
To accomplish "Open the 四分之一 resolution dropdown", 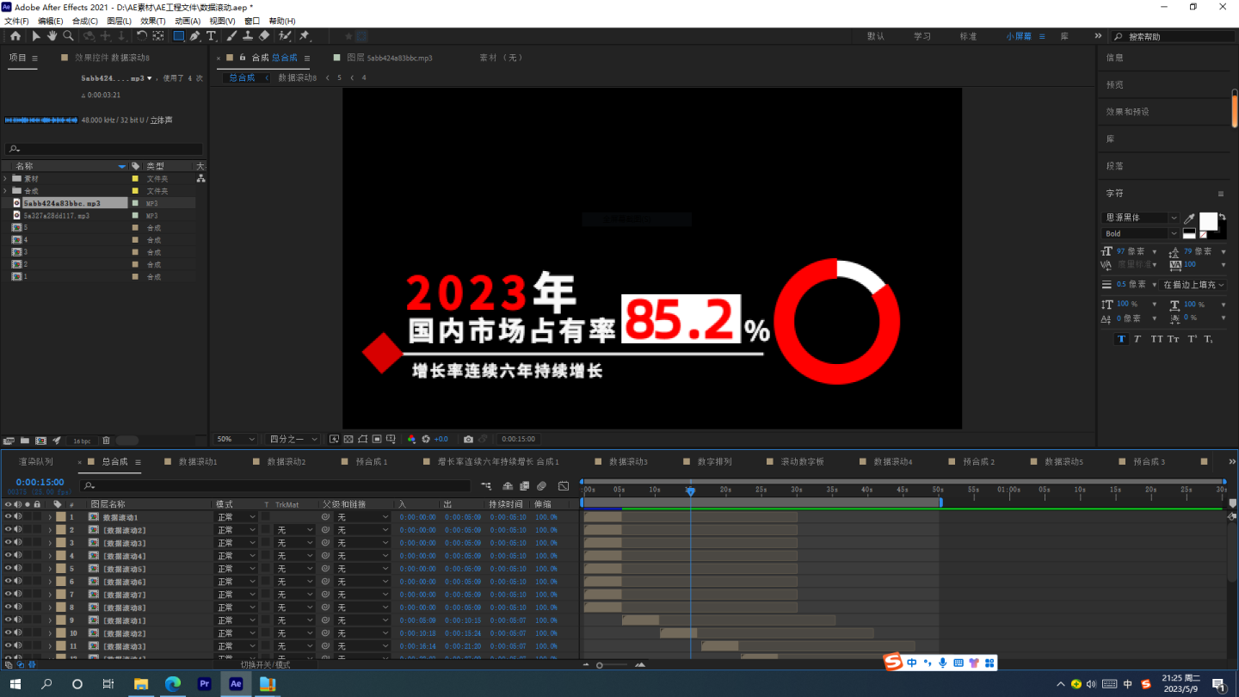I will click(x=293, y=439).
